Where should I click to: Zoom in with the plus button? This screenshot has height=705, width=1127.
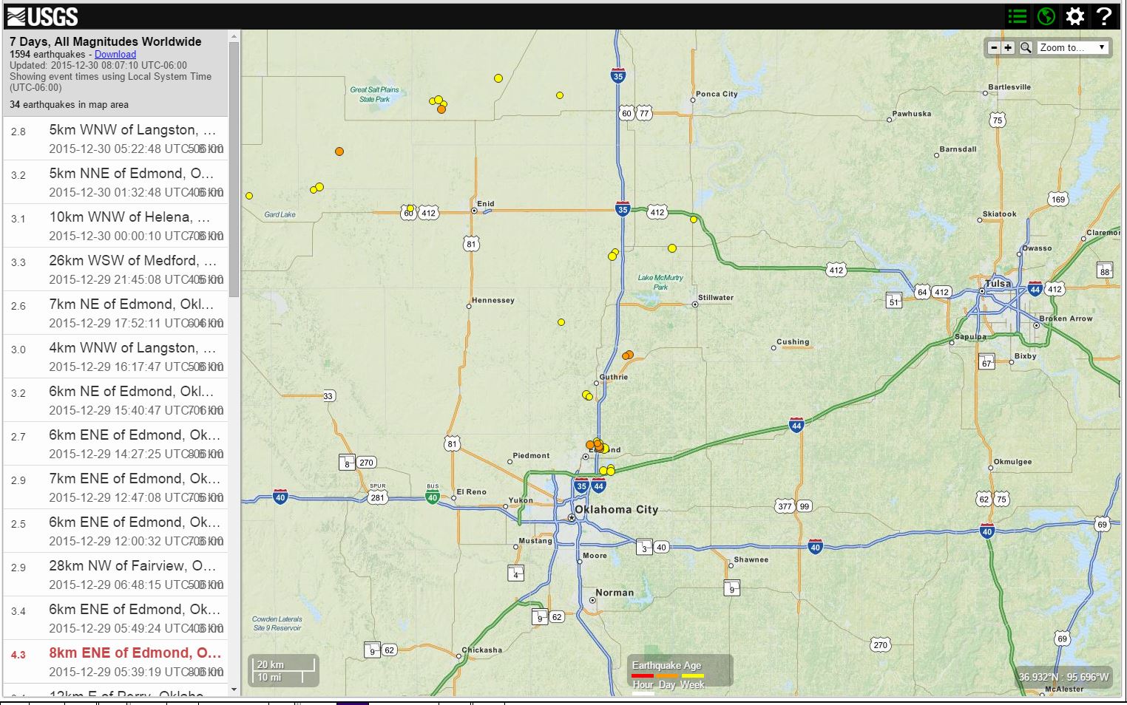1008,47
